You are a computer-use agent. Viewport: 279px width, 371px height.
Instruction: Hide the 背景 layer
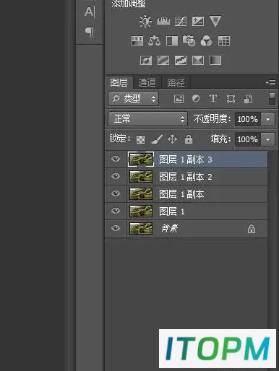116,228
